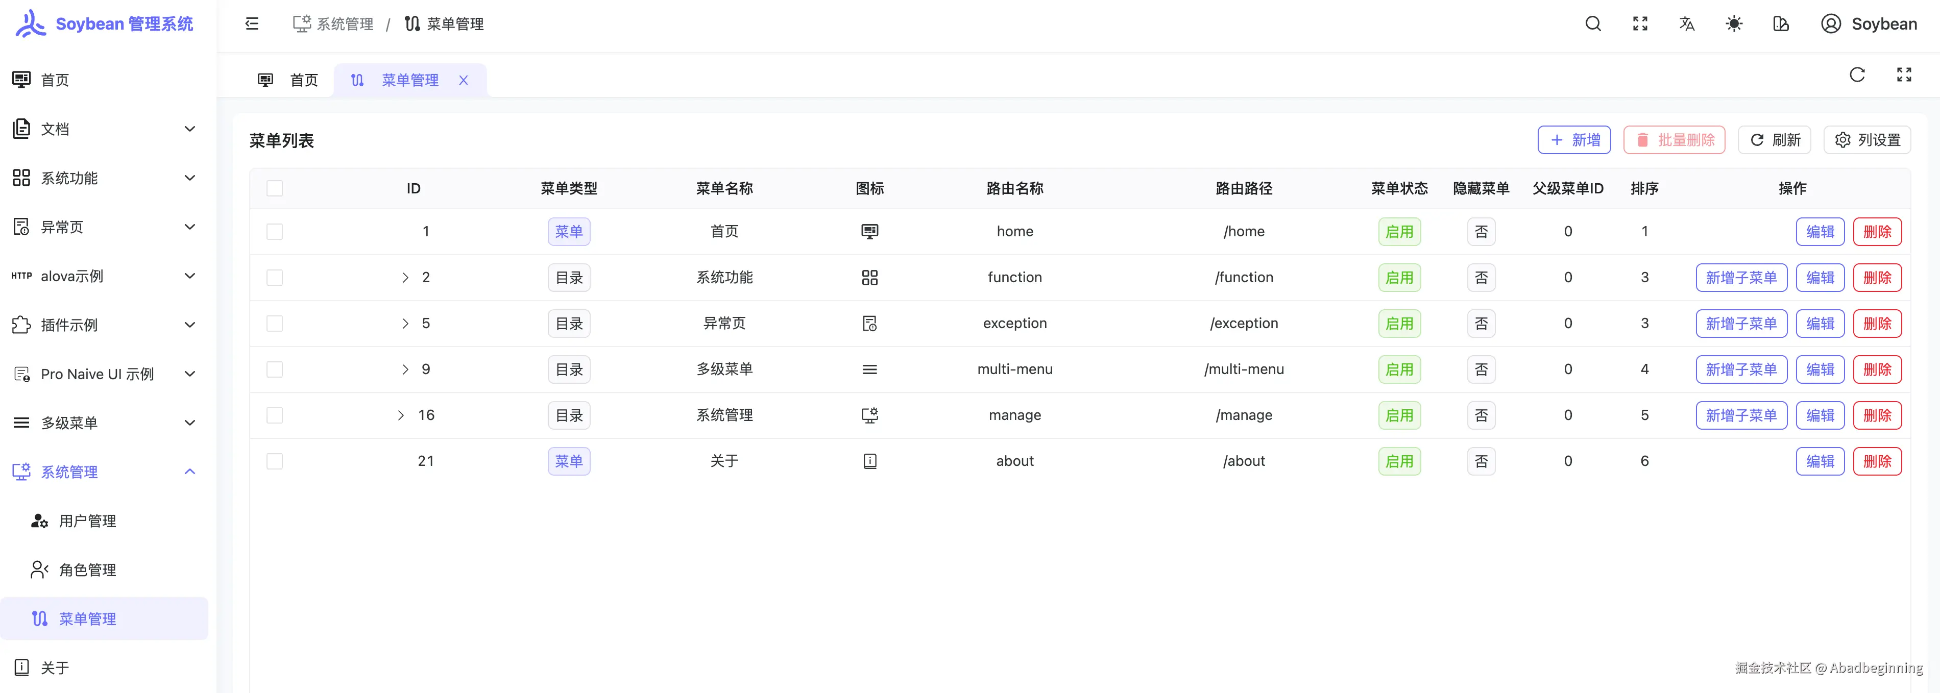
Task: Toggle fullscreen icon in top header
Action: click(x=1640, y=24)
